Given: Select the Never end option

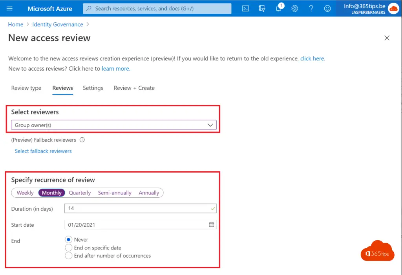Looking at the screenshot, I should [x=68, y=239].
